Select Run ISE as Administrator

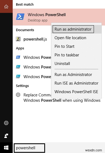point(76,83)
